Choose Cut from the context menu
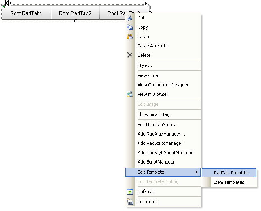The image size is (261, 211). click(163, 18)
